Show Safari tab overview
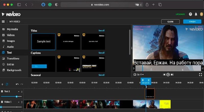The width and height of the screenshot is (204, 112). pyautogui.click(x=160, y=5)
